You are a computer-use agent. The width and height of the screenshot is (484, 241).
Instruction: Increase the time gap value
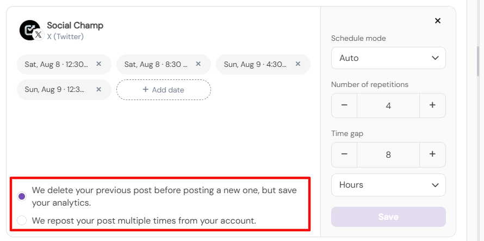432,155
